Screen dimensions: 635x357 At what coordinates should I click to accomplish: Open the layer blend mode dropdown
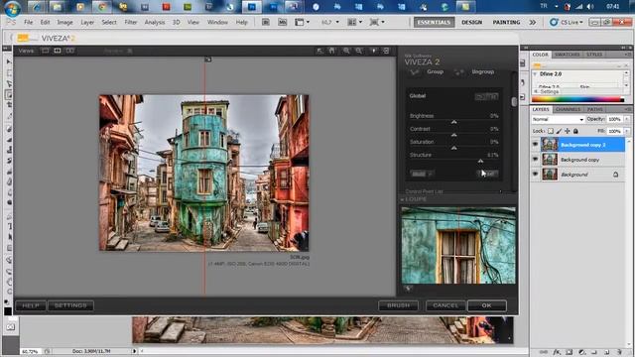[558, 119]
